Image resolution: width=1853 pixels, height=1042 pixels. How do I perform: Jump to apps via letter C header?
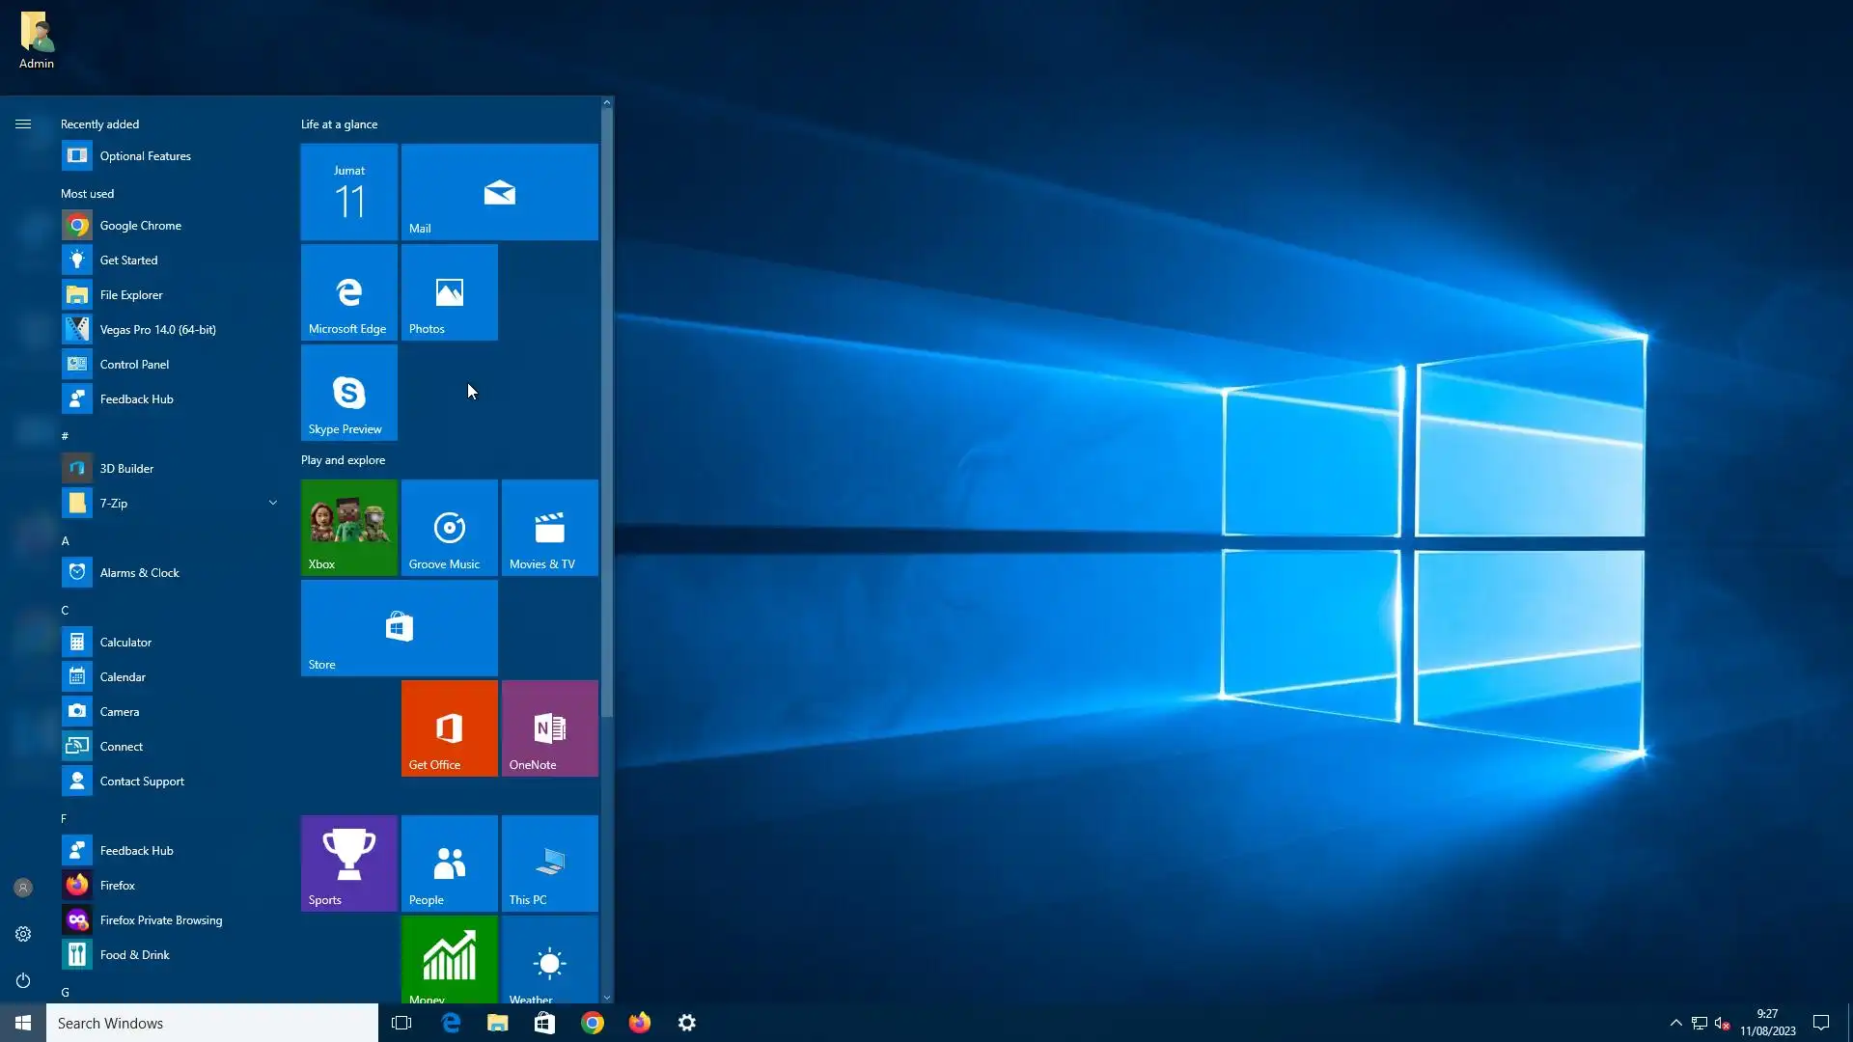65,611
